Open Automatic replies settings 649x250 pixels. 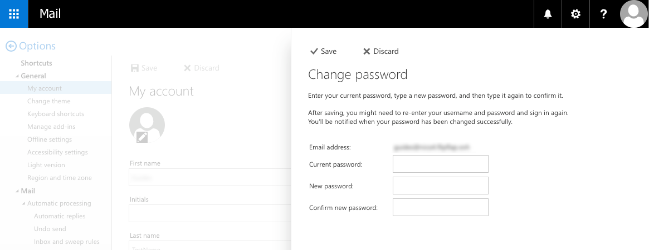pyautogui.click(x=60, y=216)
